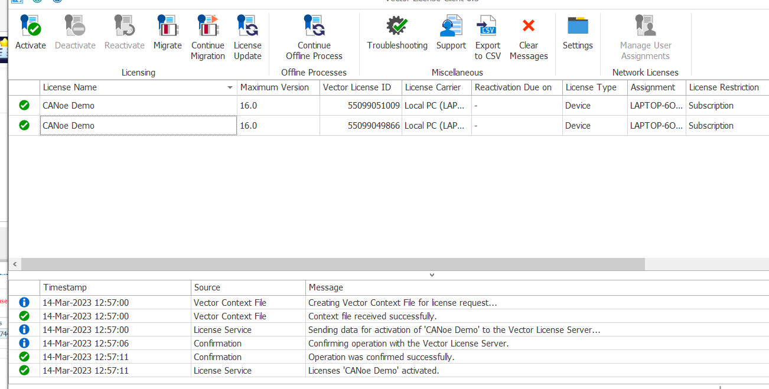This screenshot has height=389, width=769.
Task: Click horizontal scrollbar of license list
Action: [x=333, y=264]
